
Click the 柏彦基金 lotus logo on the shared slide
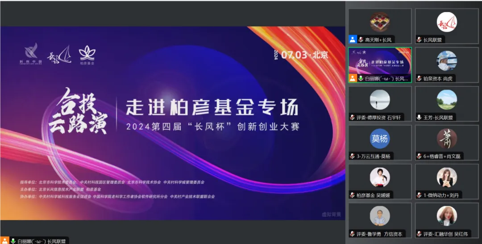click(x=87, y=55)
